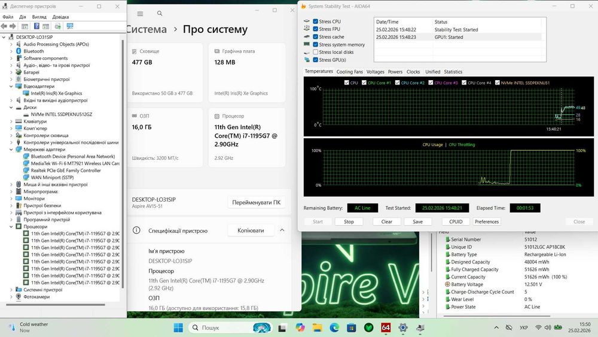
Task: Expand the Монітори node
Action: pos(11,199)
